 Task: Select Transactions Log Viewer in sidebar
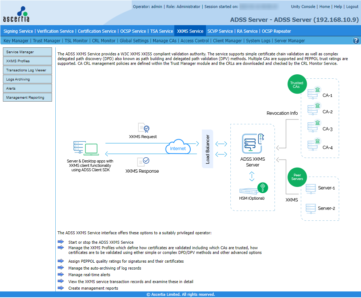pos(27,70)
